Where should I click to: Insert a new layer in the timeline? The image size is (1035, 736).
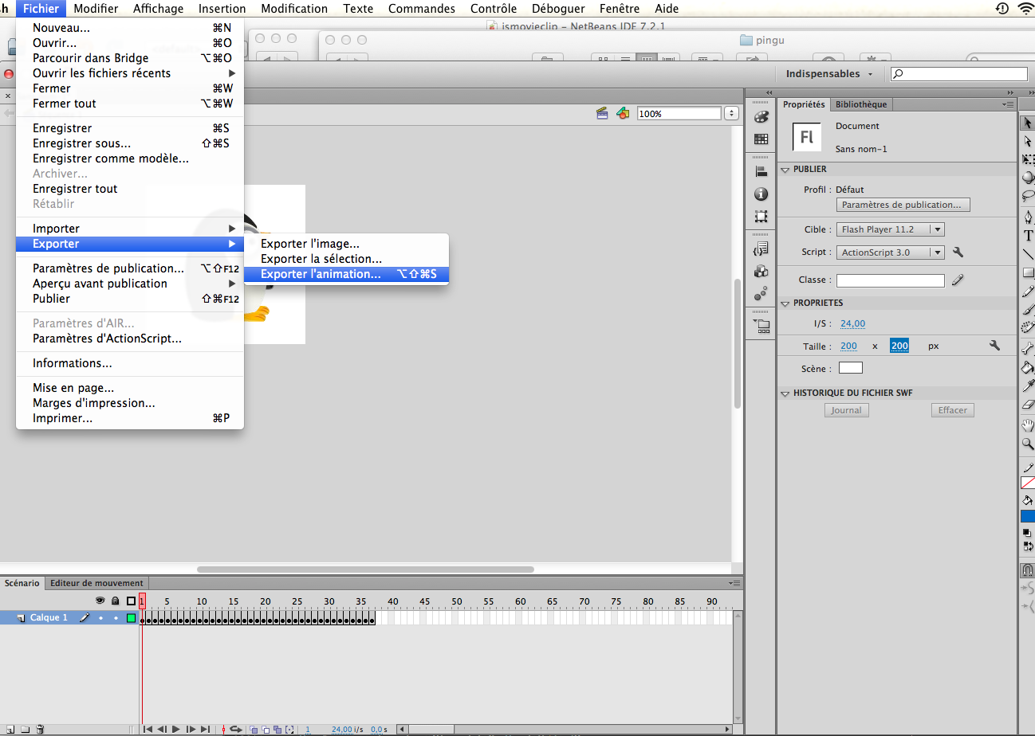[11, 728]
